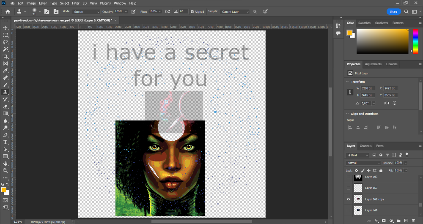Image resolution: width=423 pixels, height=224 pixels.
Task: Select the Crop tool
Action: click(x=5, y=56)
